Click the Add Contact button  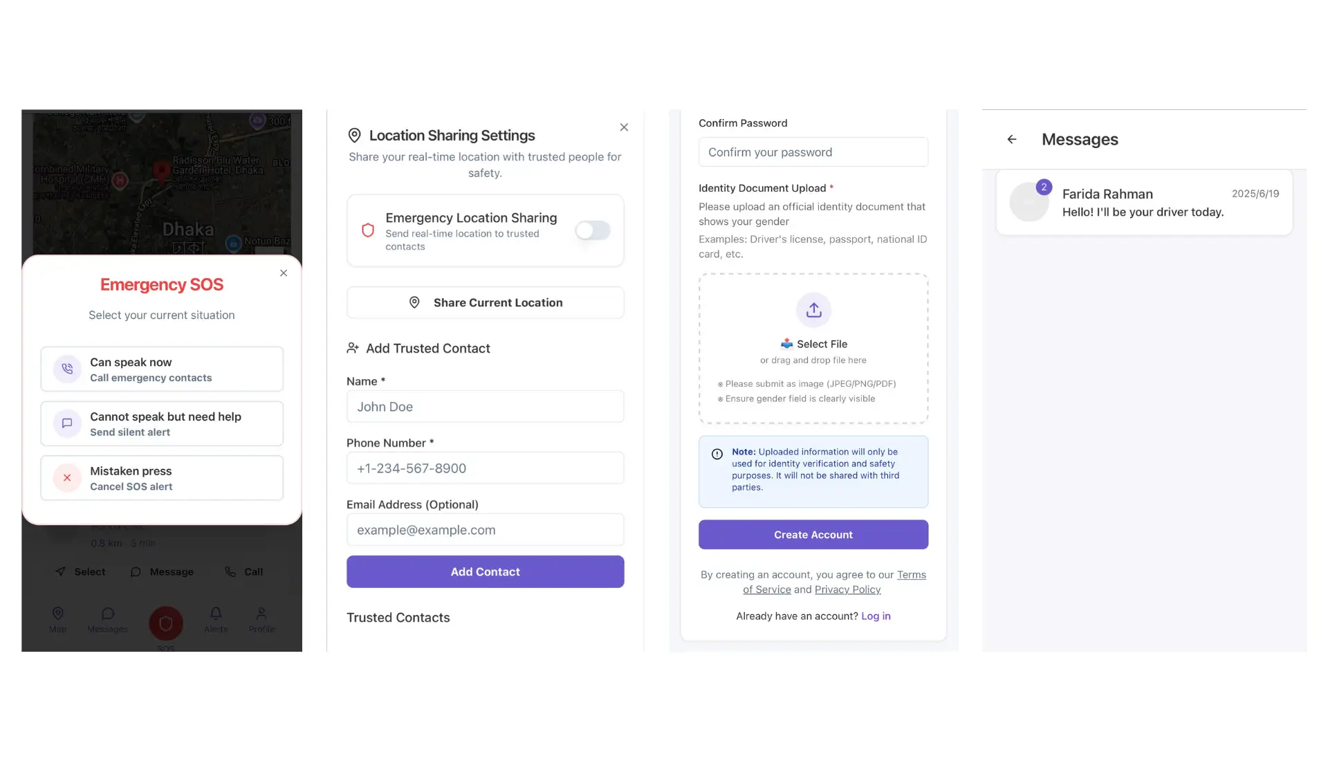486,572
